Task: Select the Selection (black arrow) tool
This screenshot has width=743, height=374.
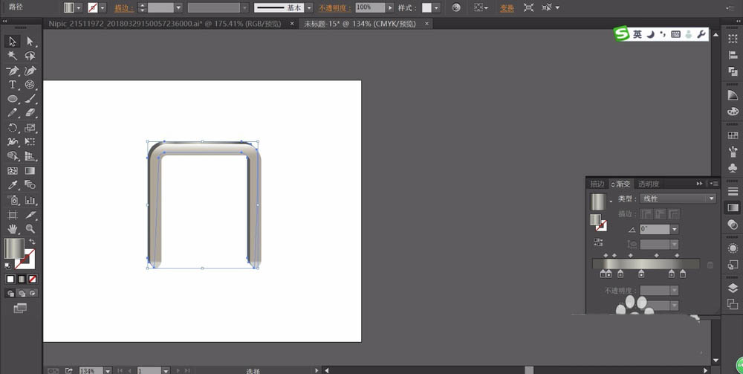Action: pos(13,42)
